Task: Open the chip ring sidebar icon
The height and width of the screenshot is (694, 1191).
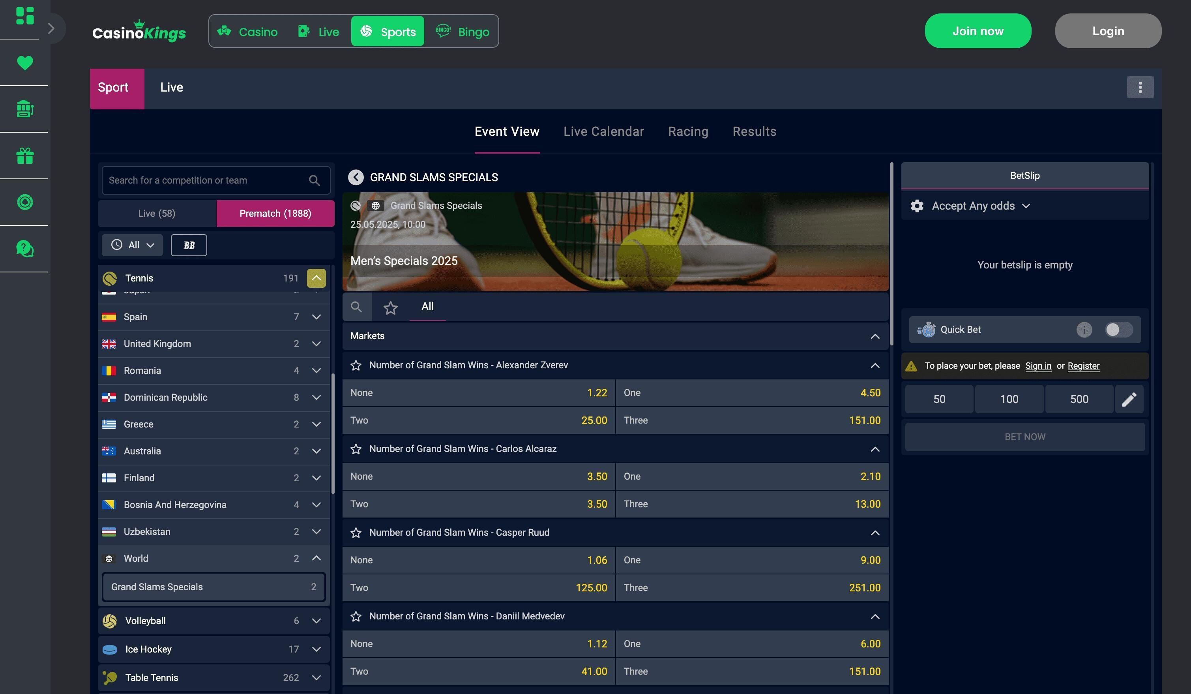Action: coord(24,202)
